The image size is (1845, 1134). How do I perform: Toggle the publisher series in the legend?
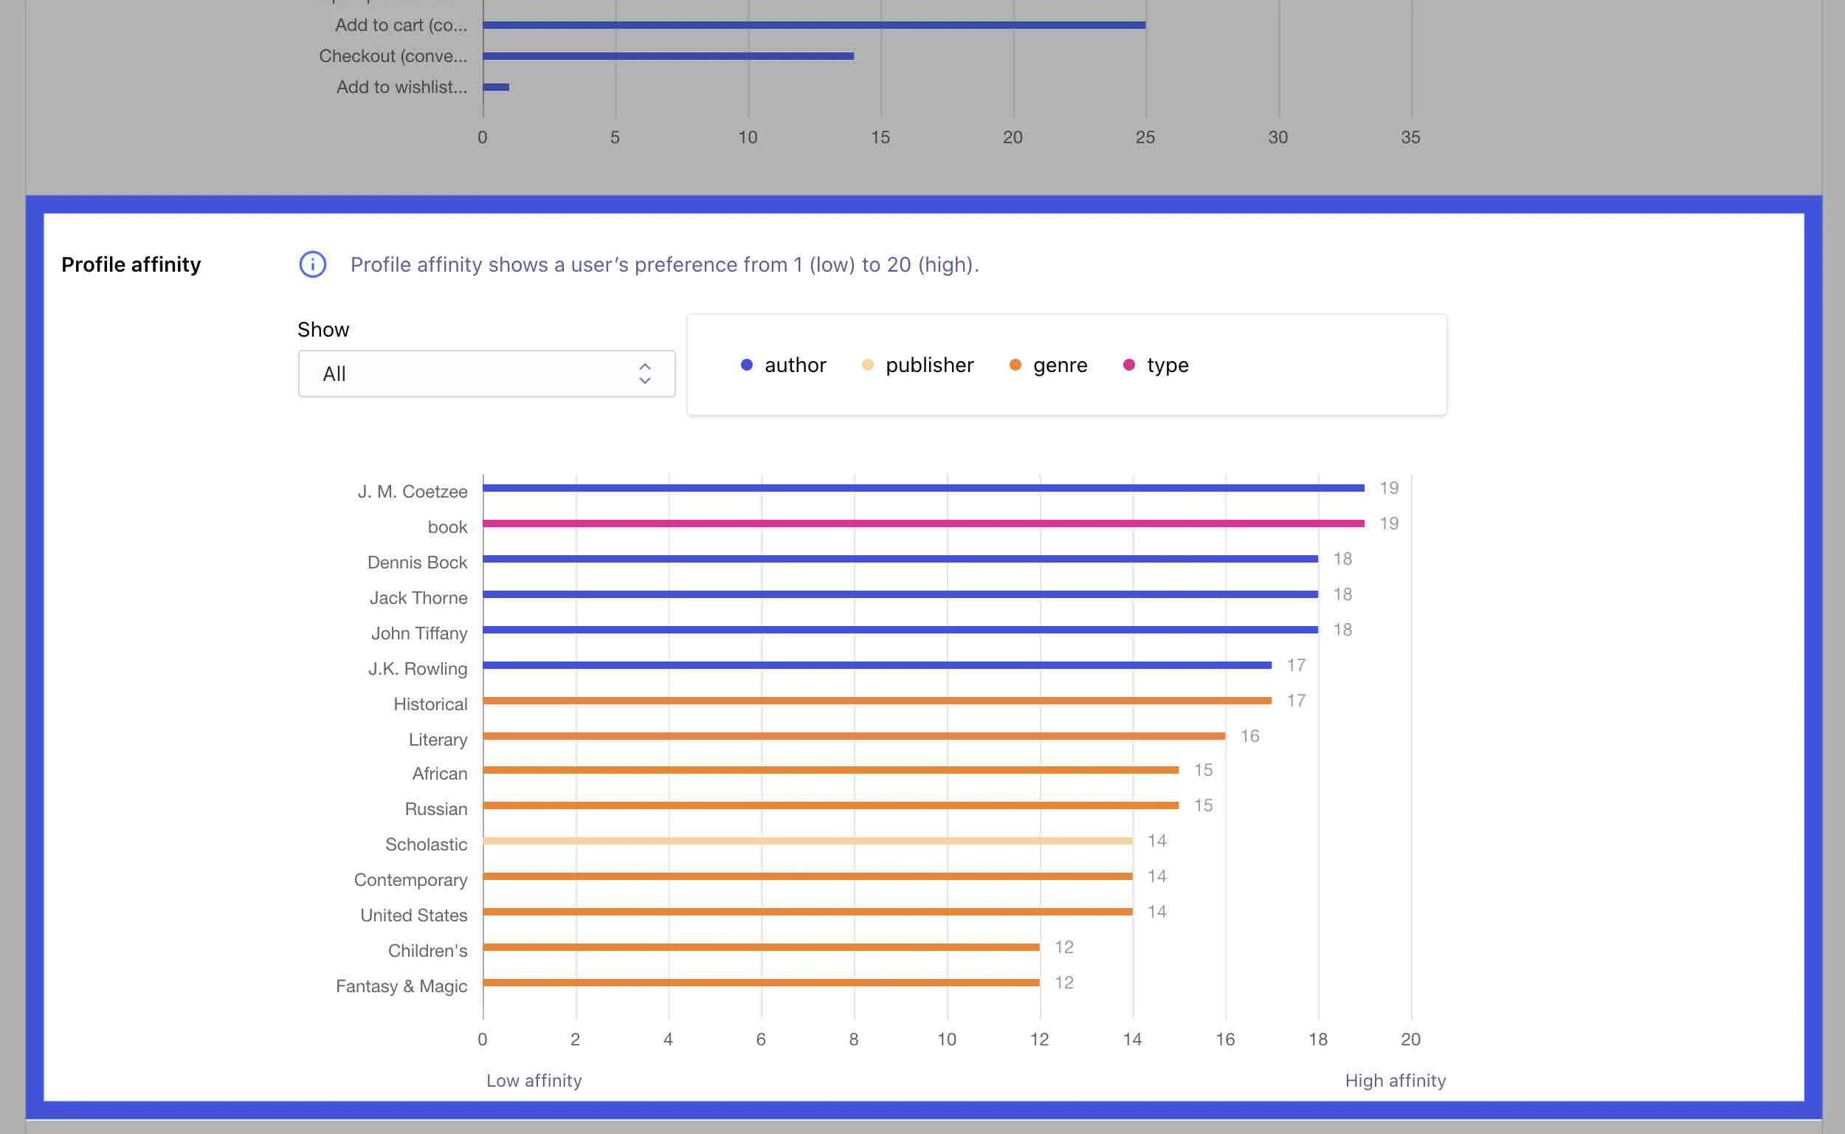pos(928,365)
